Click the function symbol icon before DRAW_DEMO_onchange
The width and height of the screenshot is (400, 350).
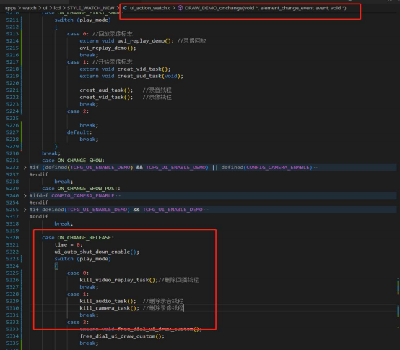[x=180, y=8]
